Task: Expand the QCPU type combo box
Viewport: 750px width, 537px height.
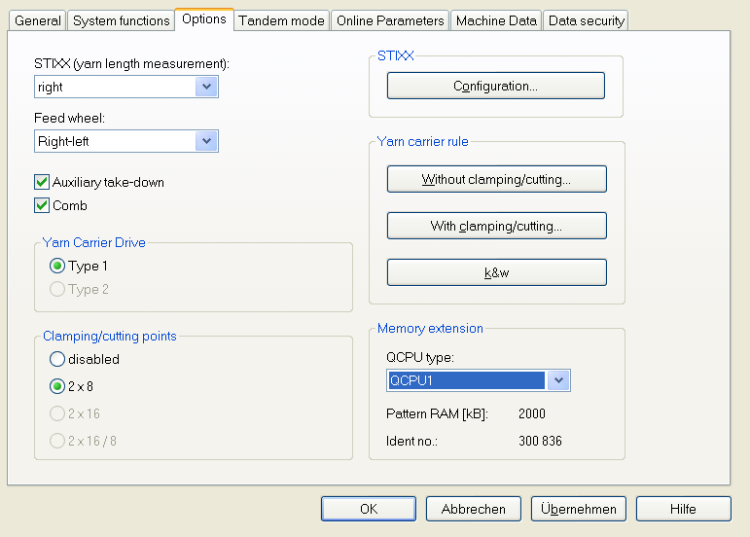Action: [x=558, y=380]
